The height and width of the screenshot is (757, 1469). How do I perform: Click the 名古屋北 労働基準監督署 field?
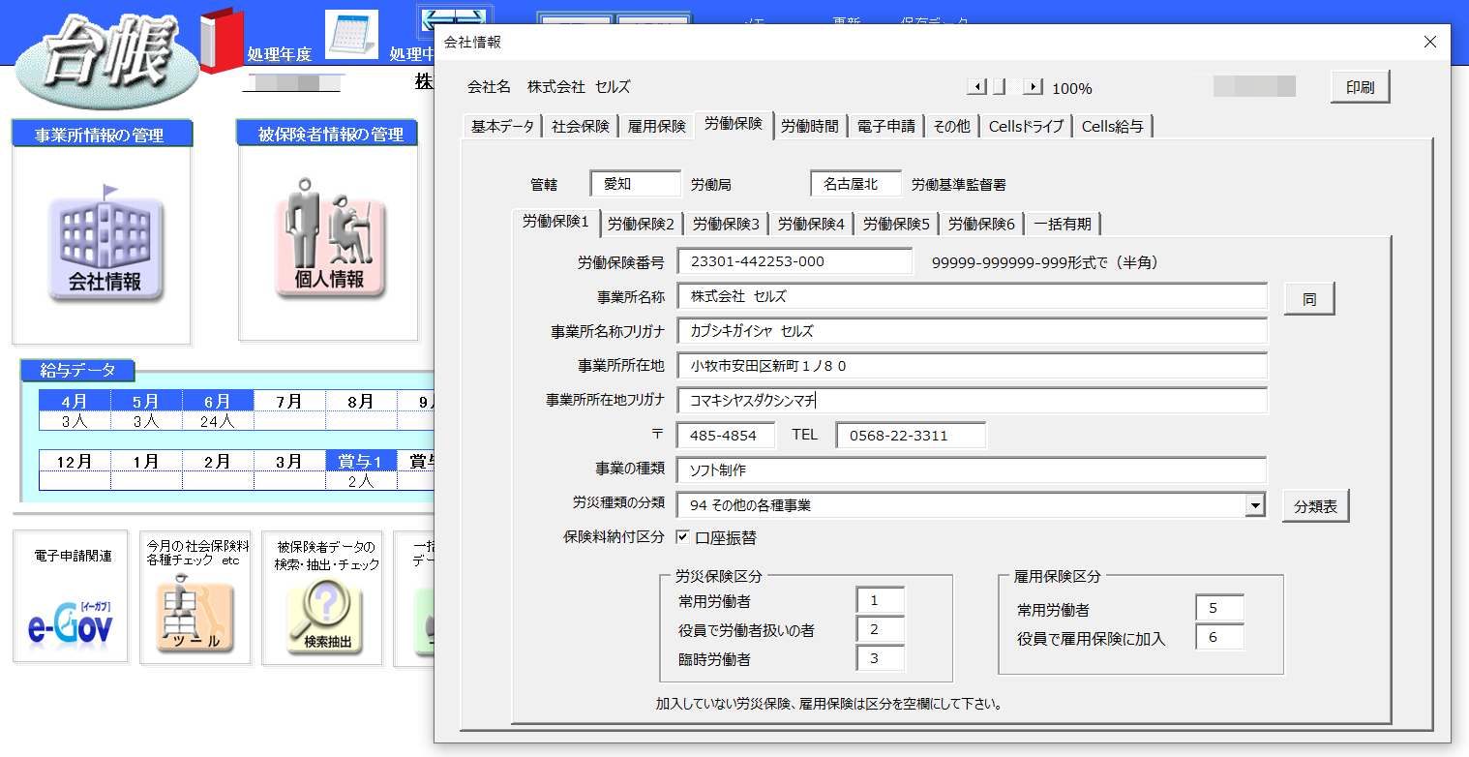pyautogui.click(x=856, y=184)
